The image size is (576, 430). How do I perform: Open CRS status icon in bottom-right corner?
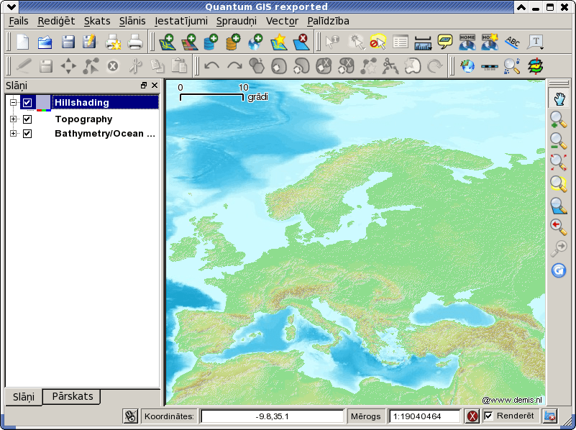click(550, 416)
